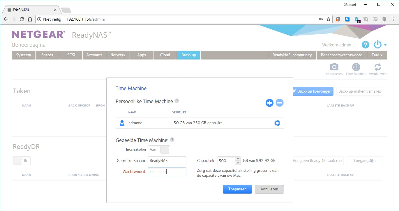
Task: Cancel the dialog with Annuleren
Action: pyautogui.click(x=269, y=189)
